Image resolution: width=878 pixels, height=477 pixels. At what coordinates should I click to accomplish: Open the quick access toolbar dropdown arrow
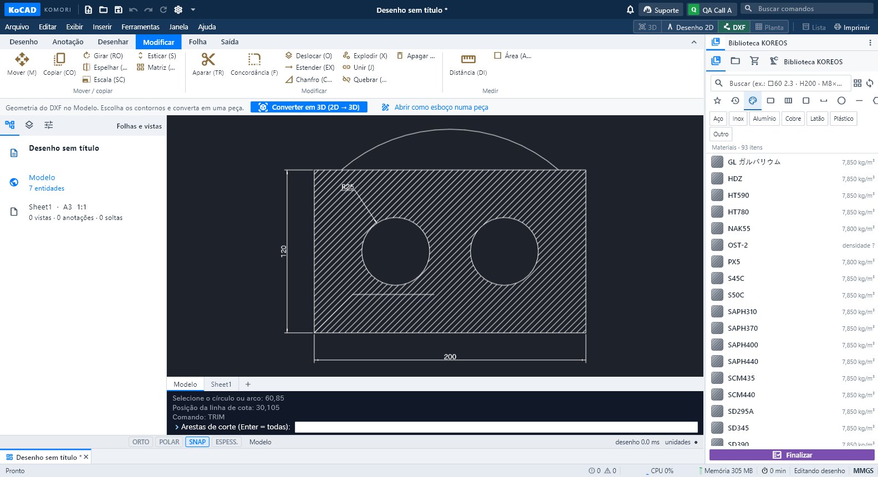(x=193, y=9)
